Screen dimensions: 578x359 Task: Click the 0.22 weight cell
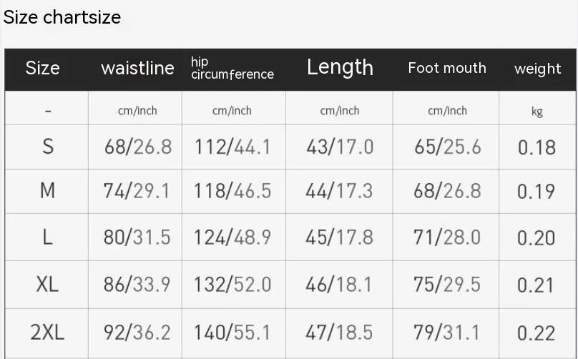536,333
